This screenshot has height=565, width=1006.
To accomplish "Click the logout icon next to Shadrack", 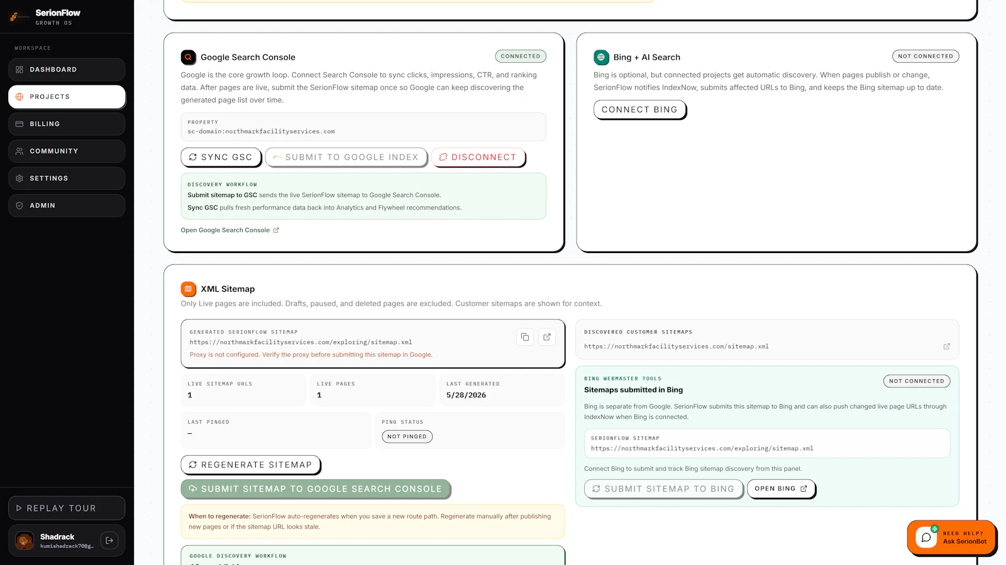I will [109, 540].
